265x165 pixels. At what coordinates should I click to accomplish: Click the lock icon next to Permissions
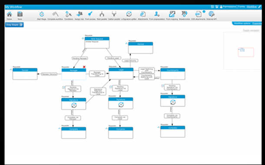(x=221, y=7)
